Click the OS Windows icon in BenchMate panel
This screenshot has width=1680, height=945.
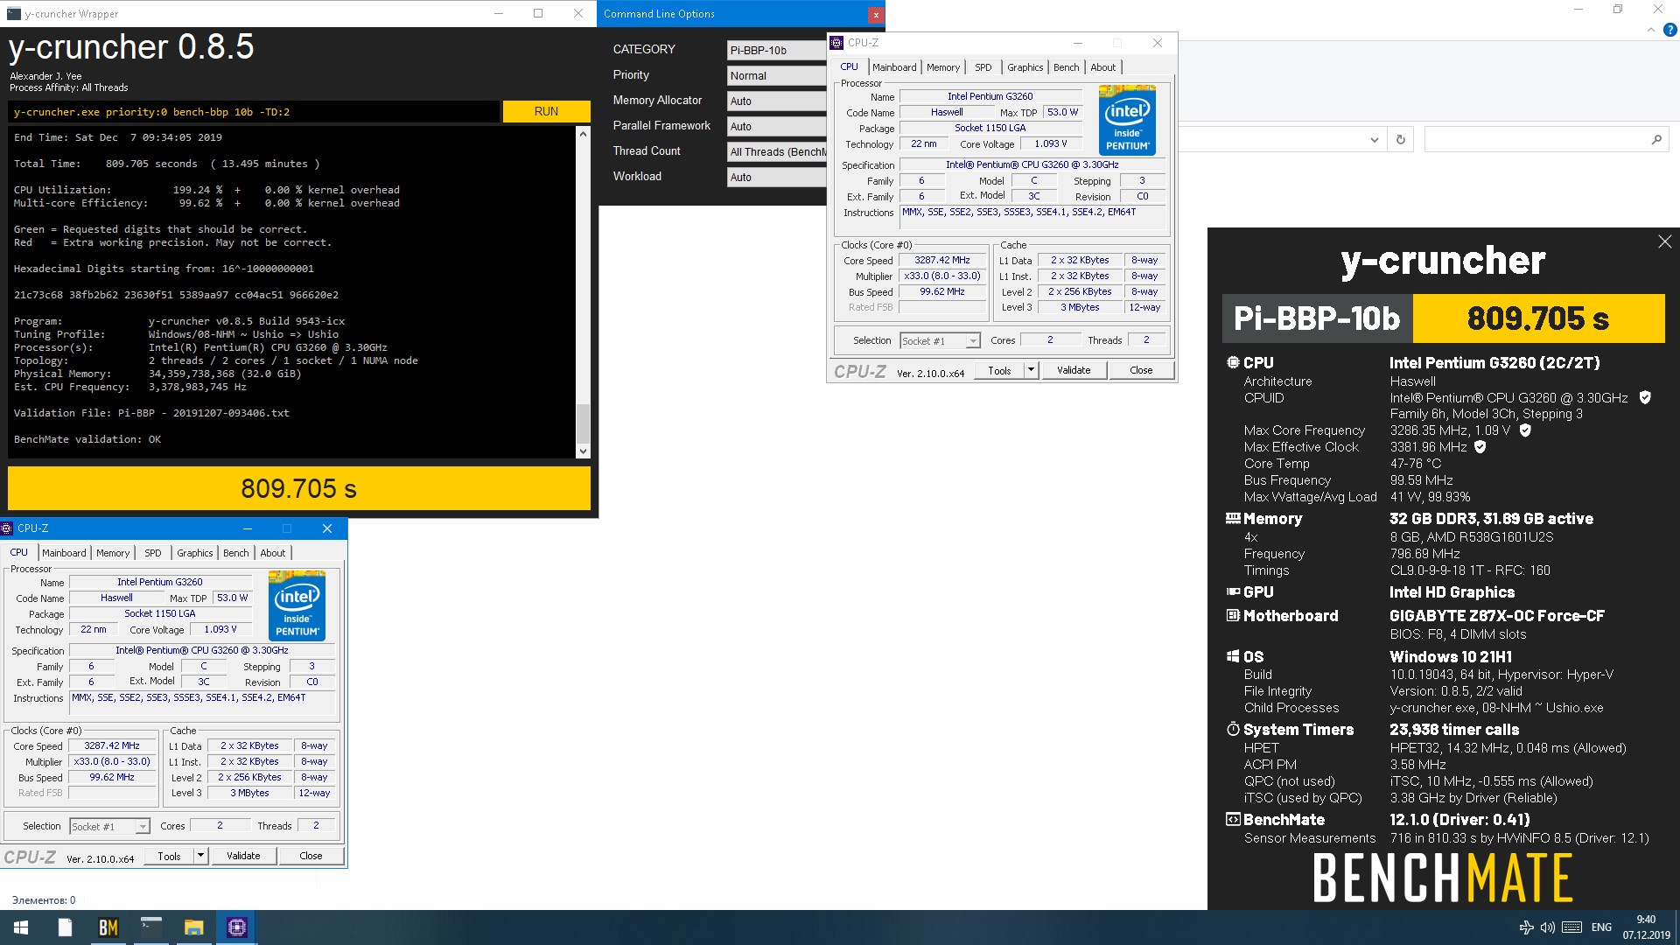(1233, 656)
